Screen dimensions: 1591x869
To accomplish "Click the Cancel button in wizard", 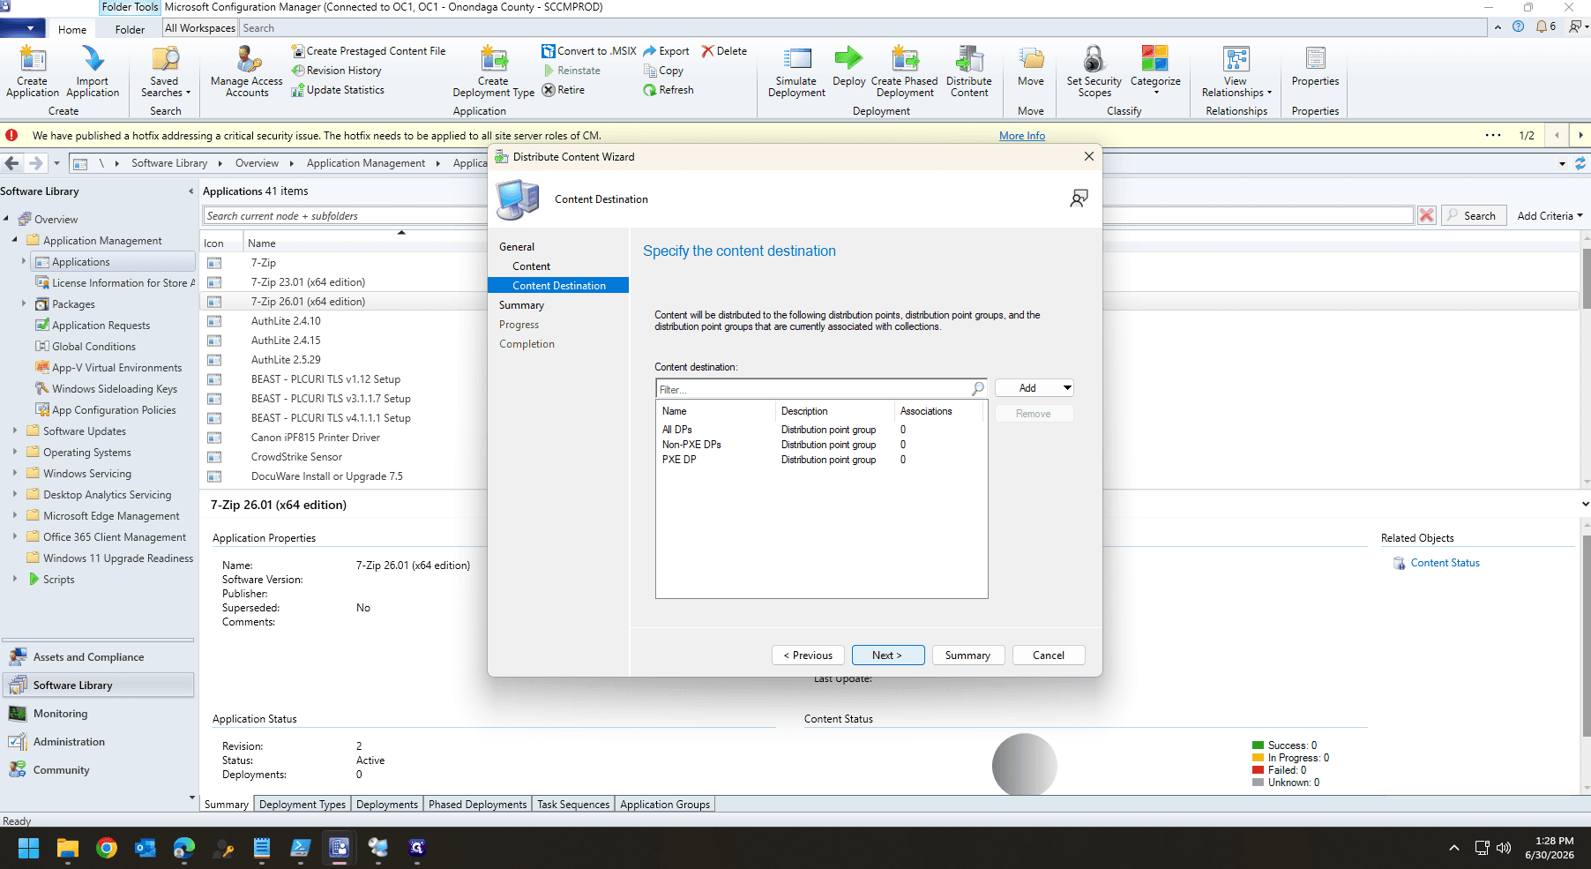I will point(1049,655).
